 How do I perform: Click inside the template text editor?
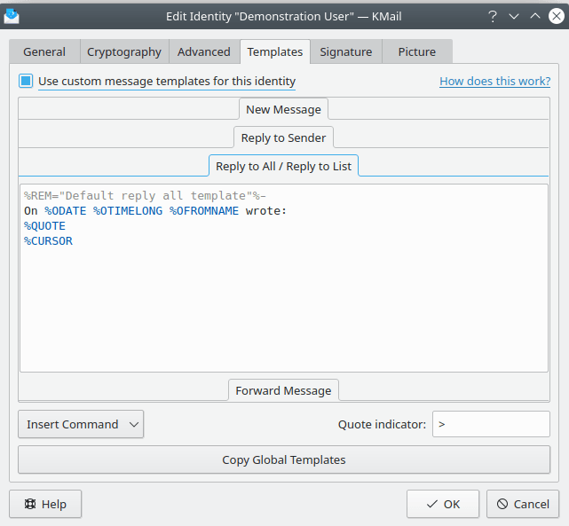[284, 302]
